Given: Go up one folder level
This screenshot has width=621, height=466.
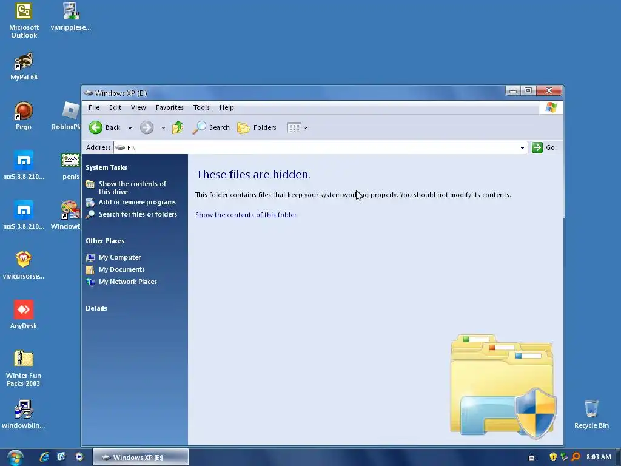Looking at the screenshot, I should (x=178, y=127).
